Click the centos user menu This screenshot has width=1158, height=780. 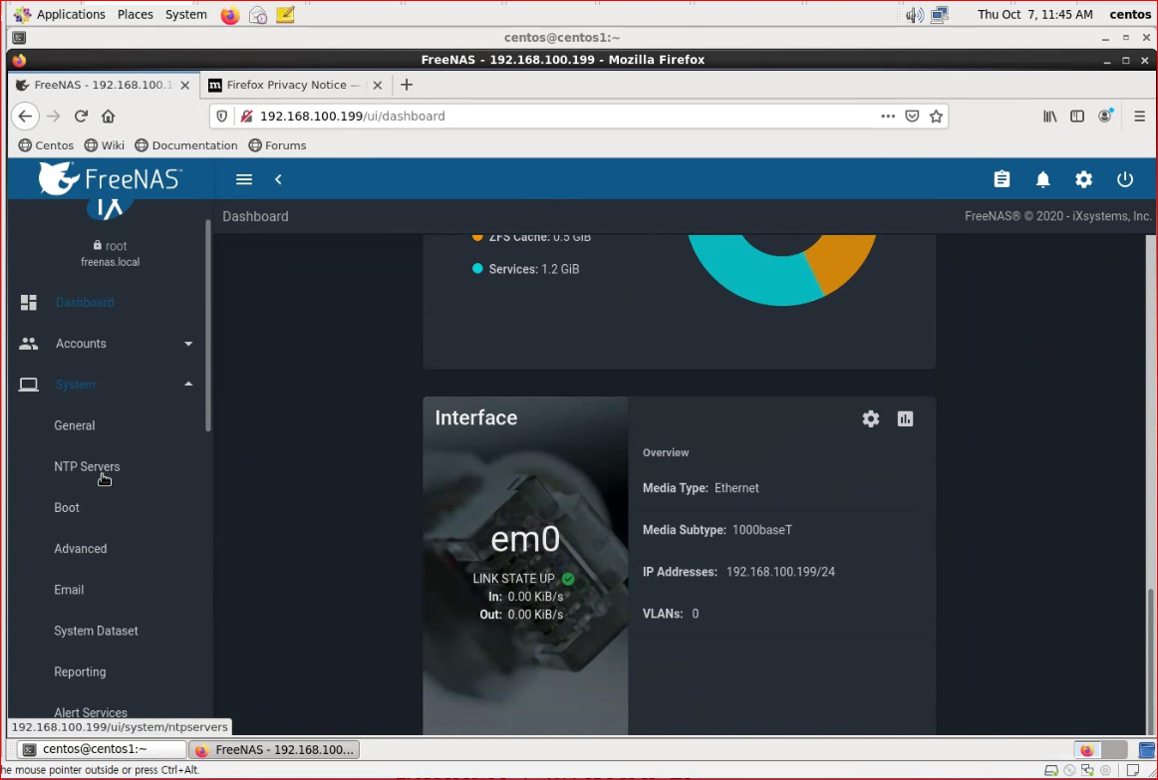(1130, 15)
